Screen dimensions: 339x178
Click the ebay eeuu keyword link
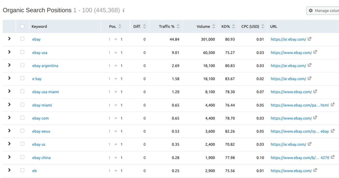point(41,131)
